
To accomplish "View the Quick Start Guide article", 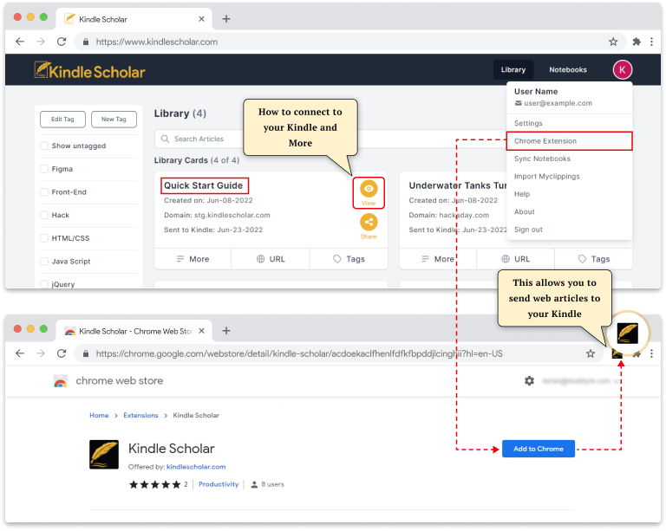I will point(369,192).
